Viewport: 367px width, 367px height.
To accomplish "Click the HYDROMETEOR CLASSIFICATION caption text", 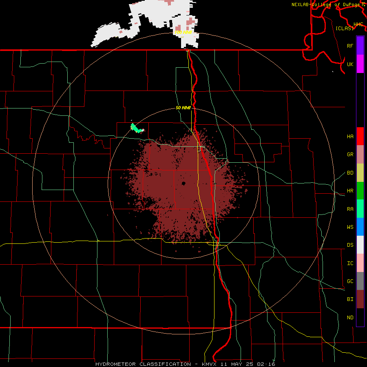I will pos(143,364).
